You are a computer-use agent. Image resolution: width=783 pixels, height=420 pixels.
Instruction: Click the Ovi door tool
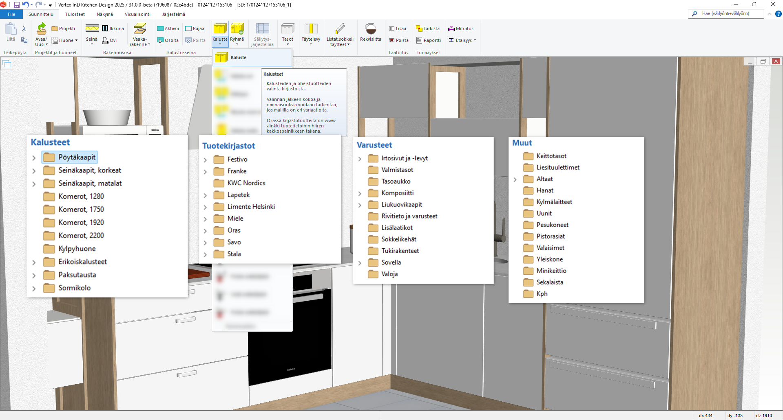click(x=109, y=40)
